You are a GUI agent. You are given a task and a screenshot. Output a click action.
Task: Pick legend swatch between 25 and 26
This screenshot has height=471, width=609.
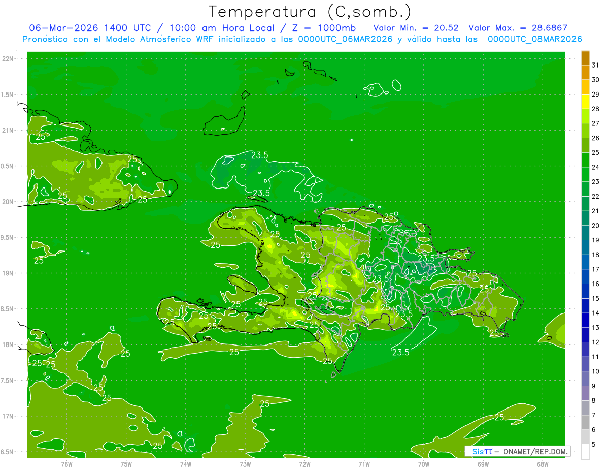click(585, 145)
